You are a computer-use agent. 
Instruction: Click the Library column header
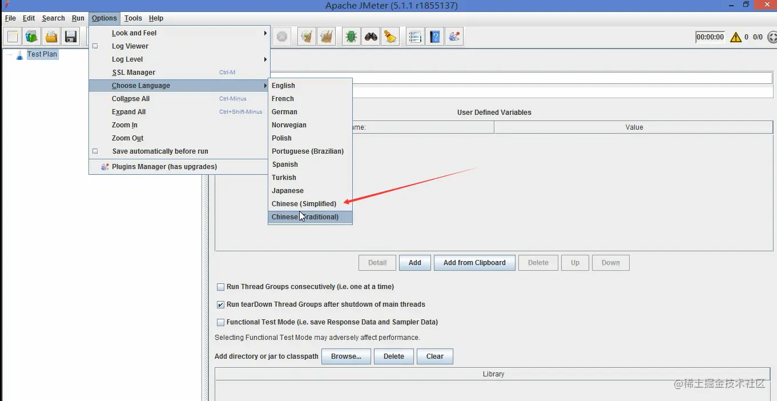pos(493,374)
